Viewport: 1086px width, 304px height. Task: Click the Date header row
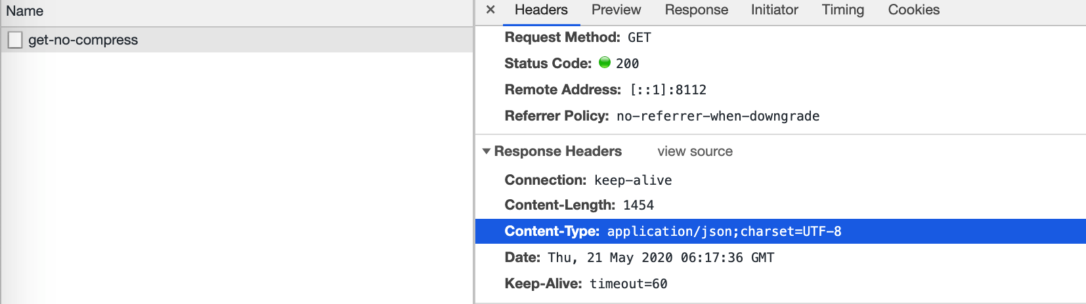point(639,257)
